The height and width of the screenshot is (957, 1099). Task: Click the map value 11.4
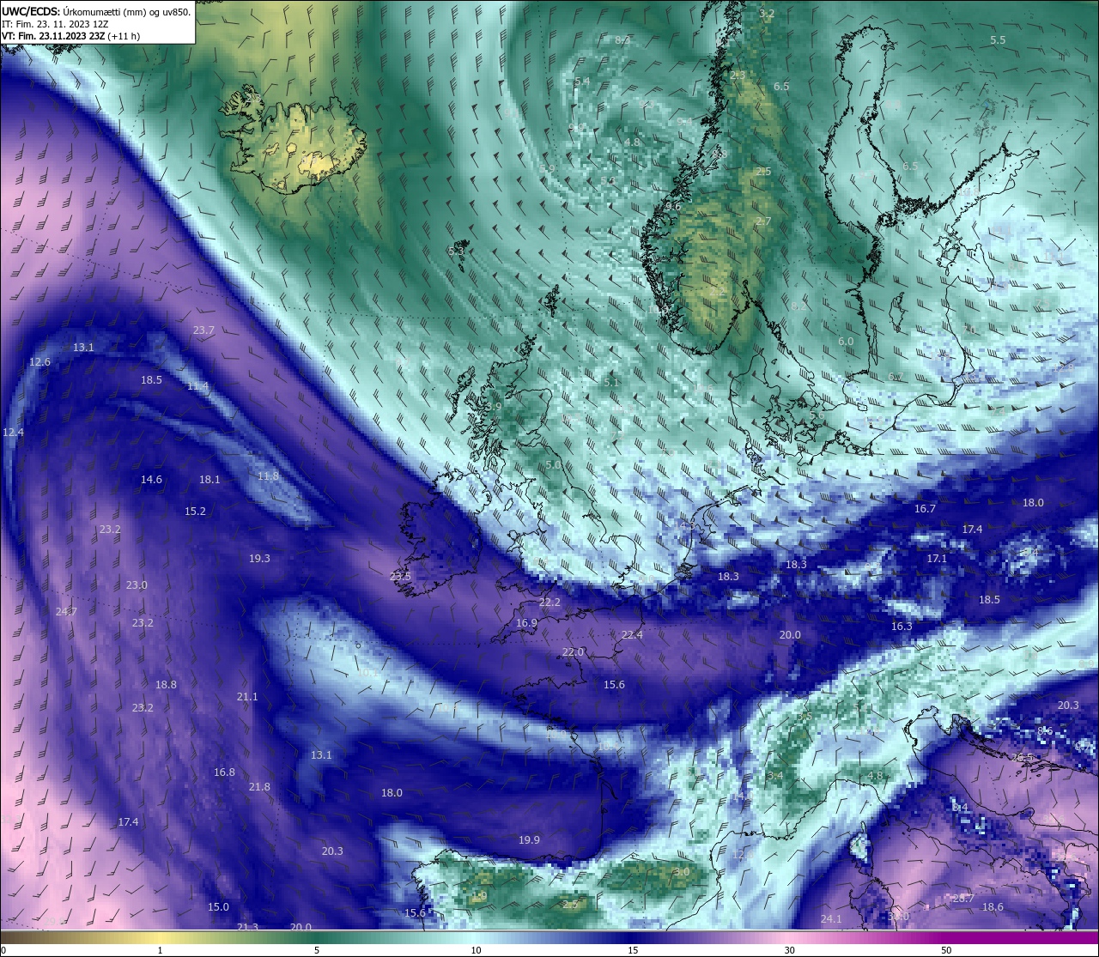tap(197, 386)
